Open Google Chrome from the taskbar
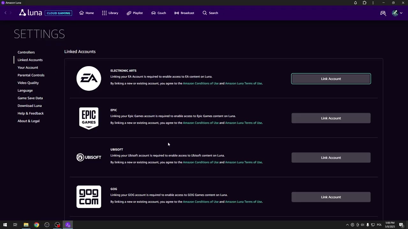 [36, 225]
